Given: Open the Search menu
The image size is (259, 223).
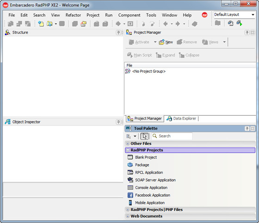Looking at the screenshot, I should pyautogui.click(x=39, y=15).
